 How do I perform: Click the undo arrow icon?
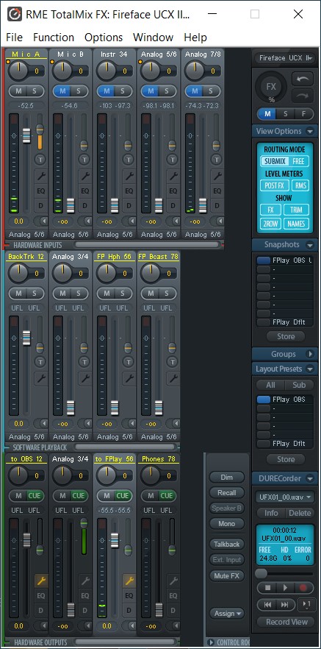click(x=303, y=79)
